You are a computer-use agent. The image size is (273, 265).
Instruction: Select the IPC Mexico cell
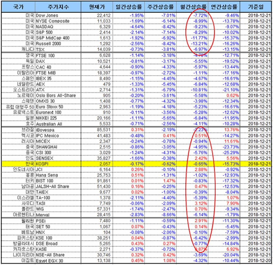tap(58, 136)
